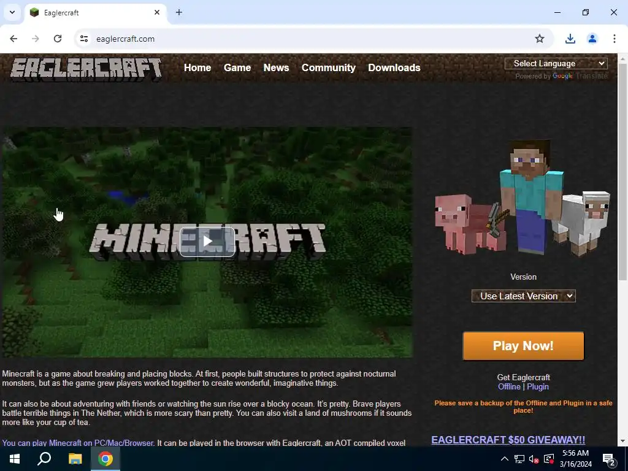The image size is (628, 471).
Task: Click the 'Version' label text
Action: [523, 277]
